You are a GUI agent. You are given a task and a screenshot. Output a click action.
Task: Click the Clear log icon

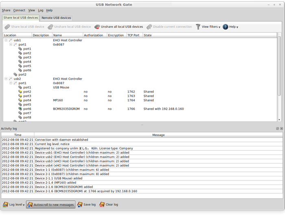(102, 205)
